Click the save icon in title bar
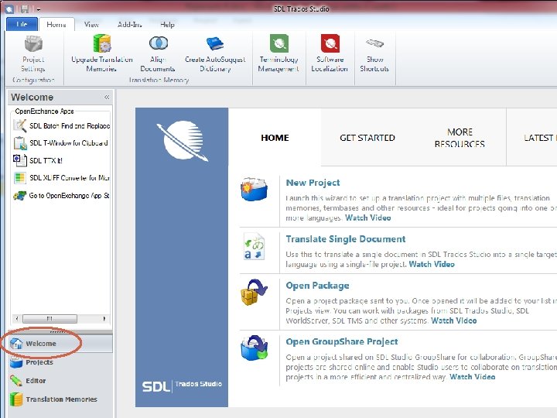 click(x=25, y=9)
